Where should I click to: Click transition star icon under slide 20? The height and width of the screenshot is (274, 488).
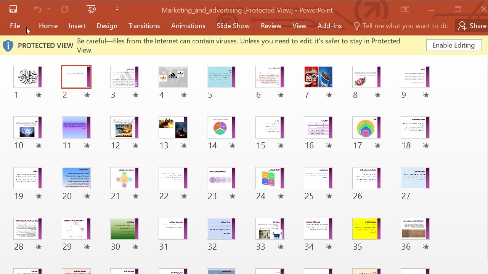(87, 196)
